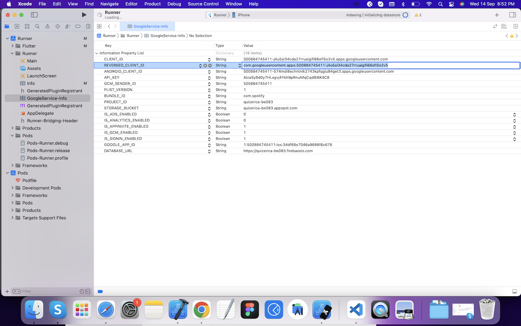Add a new file with plus button
The width and height of the screenshot is (521, 326).
[x=7, y=291]
